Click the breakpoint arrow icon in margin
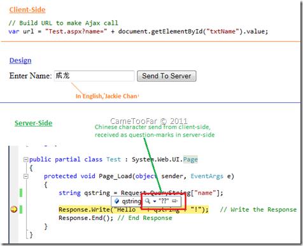Screen dimensions: 303x246 14,210
